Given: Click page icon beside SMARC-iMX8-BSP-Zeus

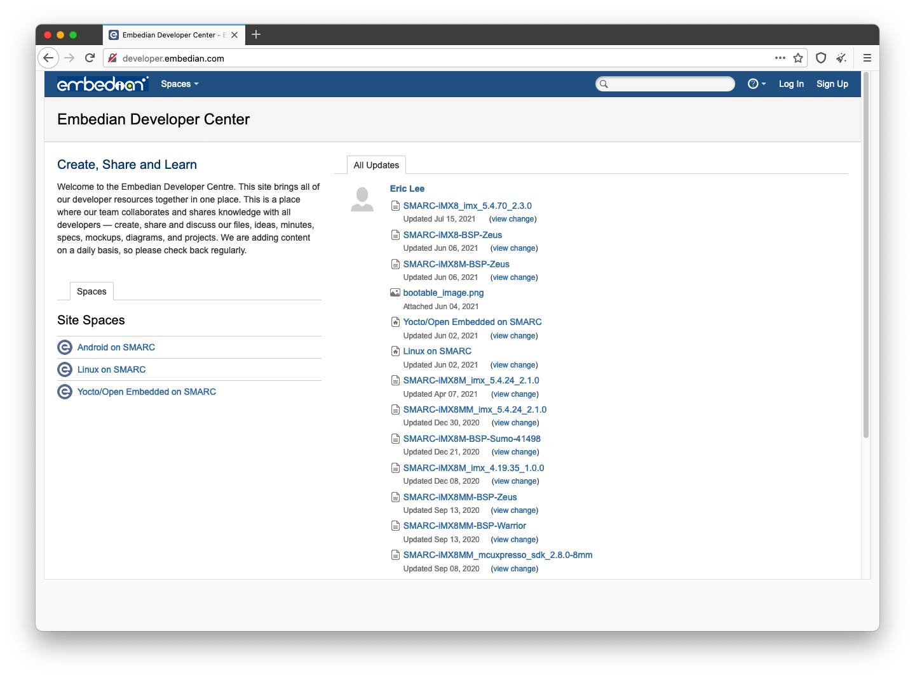Looking at the screenshot, I should tap(395, 235).
